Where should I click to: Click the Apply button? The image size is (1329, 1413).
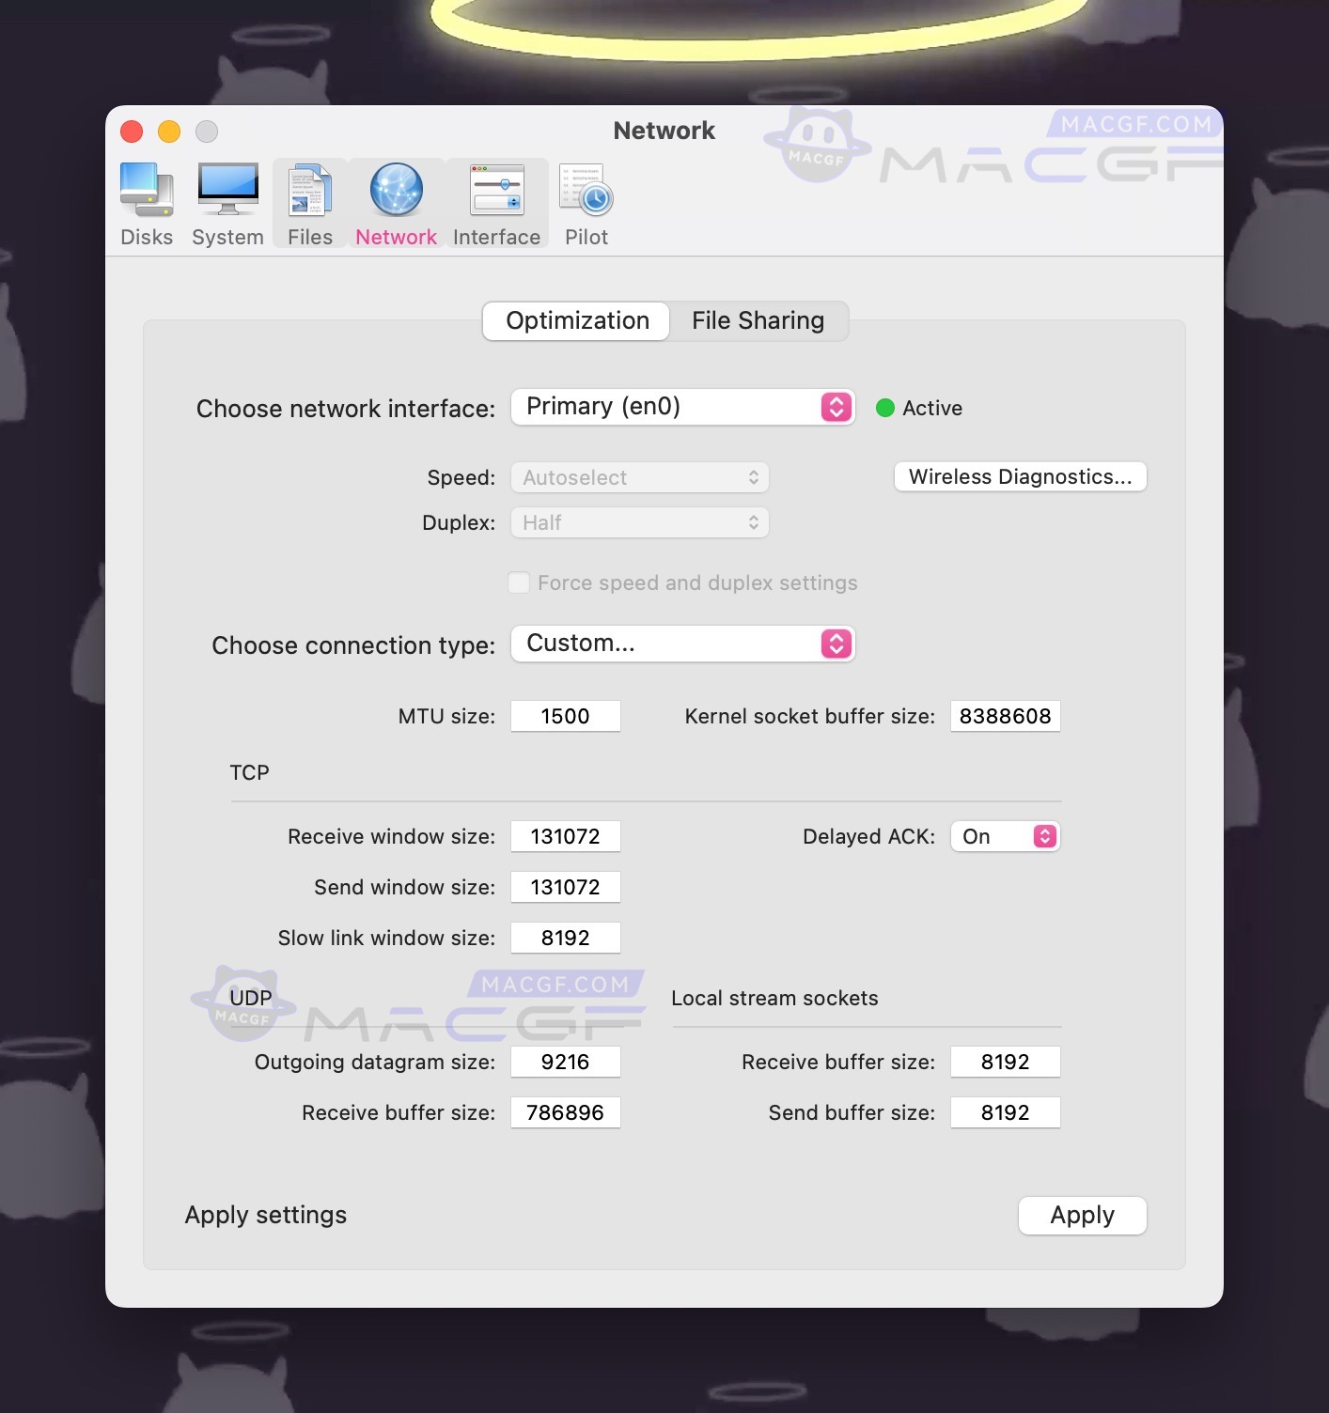[x=1082, y=1214]
